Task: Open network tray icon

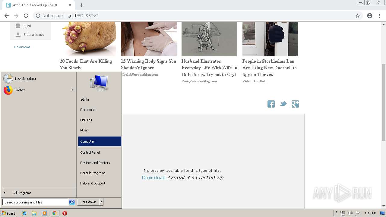Action: [x=343, y=213]
